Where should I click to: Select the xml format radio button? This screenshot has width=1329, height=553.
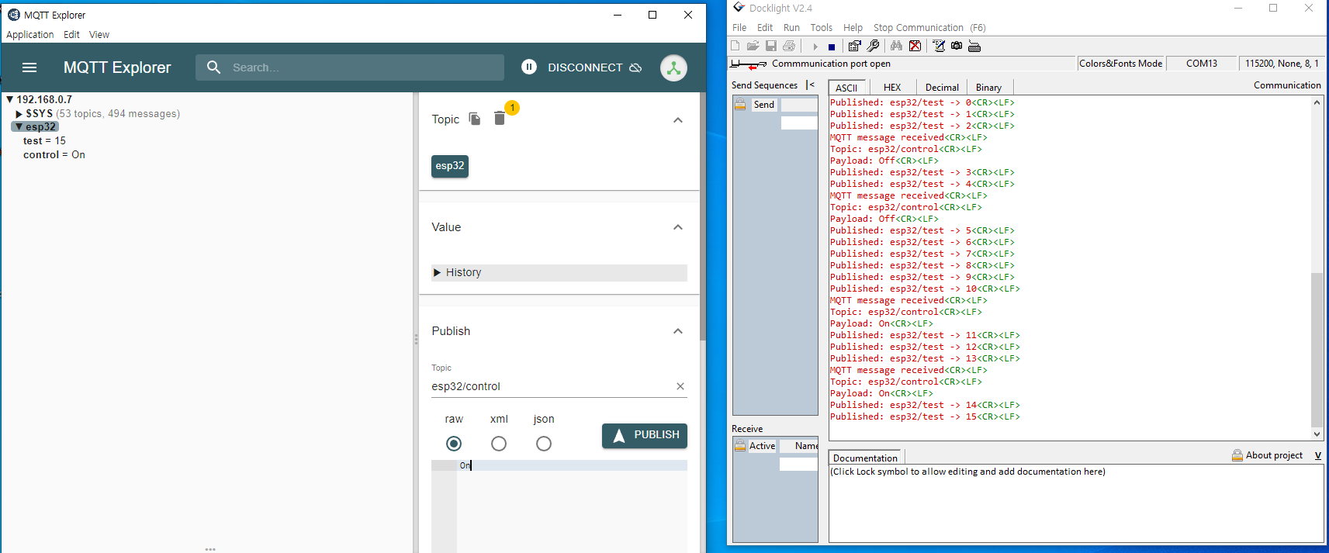point(499,444)
